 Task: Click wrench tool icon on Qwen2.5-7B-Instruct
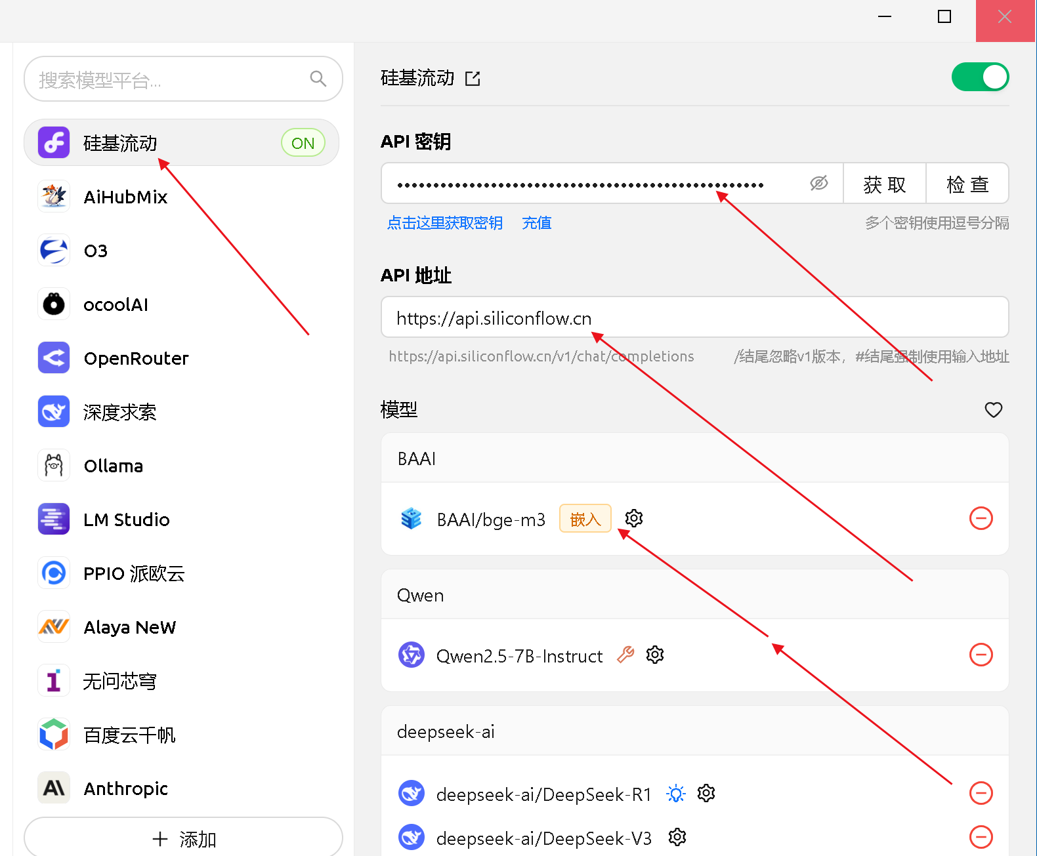(625, 655)
